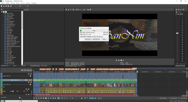188x102 pixels.
Task: Click the overlays grid icon in preview toolbar
Action: click(x=84, y=10)
